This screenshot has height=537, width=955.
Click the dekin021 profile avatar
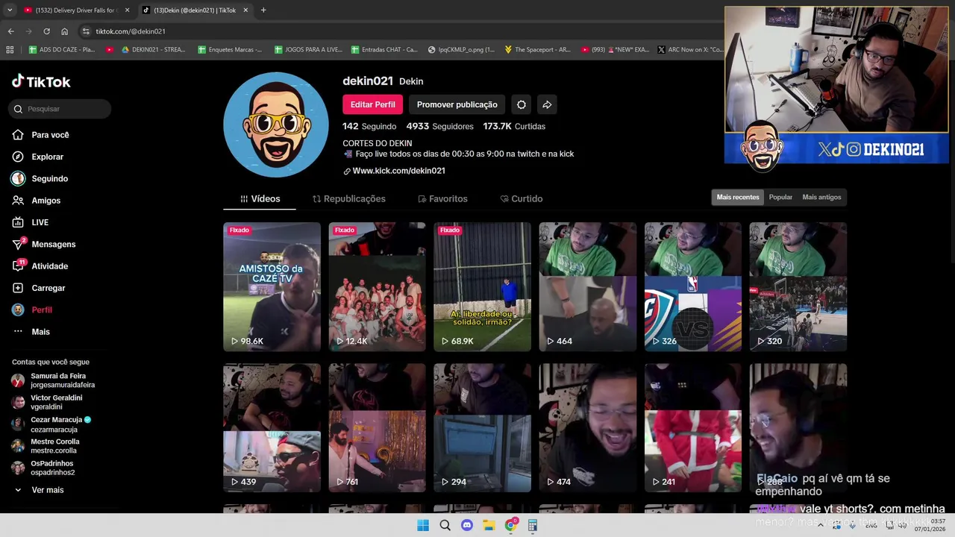(x=275, y=125)
